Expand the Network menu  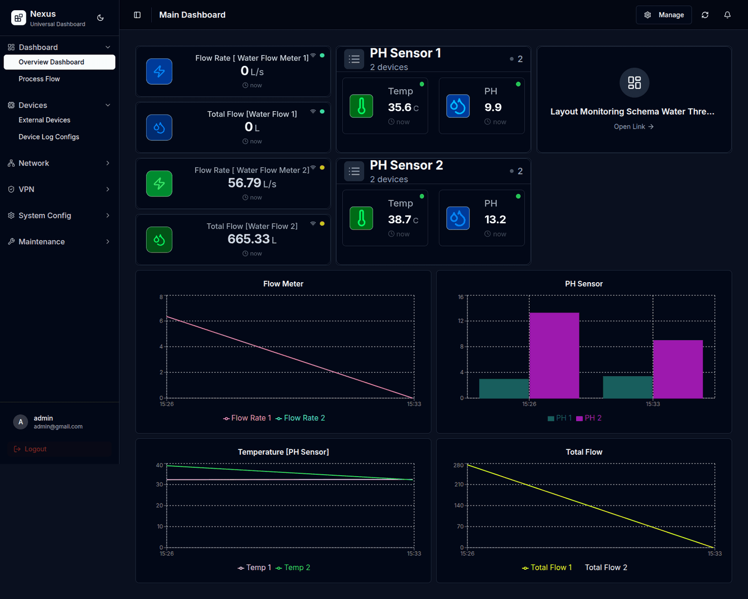click(59, 163)
